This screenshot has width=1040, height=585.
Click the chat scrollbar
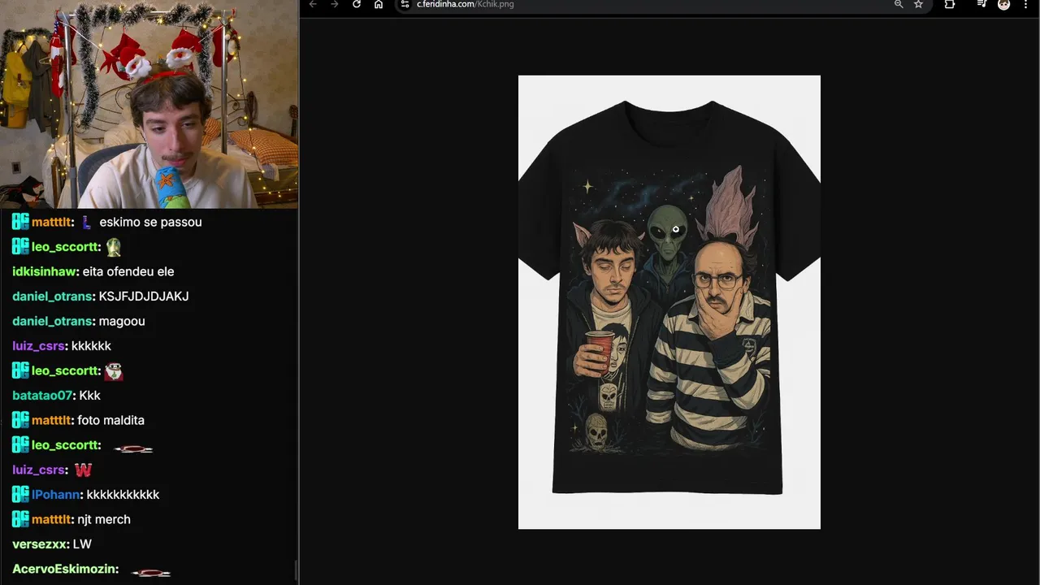[296, 570]
